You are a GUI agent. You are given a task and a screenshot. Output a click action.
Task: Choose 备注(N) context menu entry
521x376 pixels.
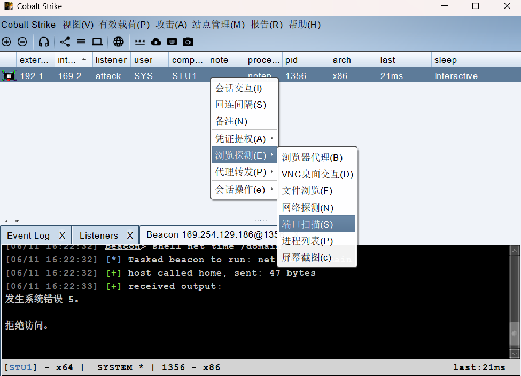click(x=244, y=121)
